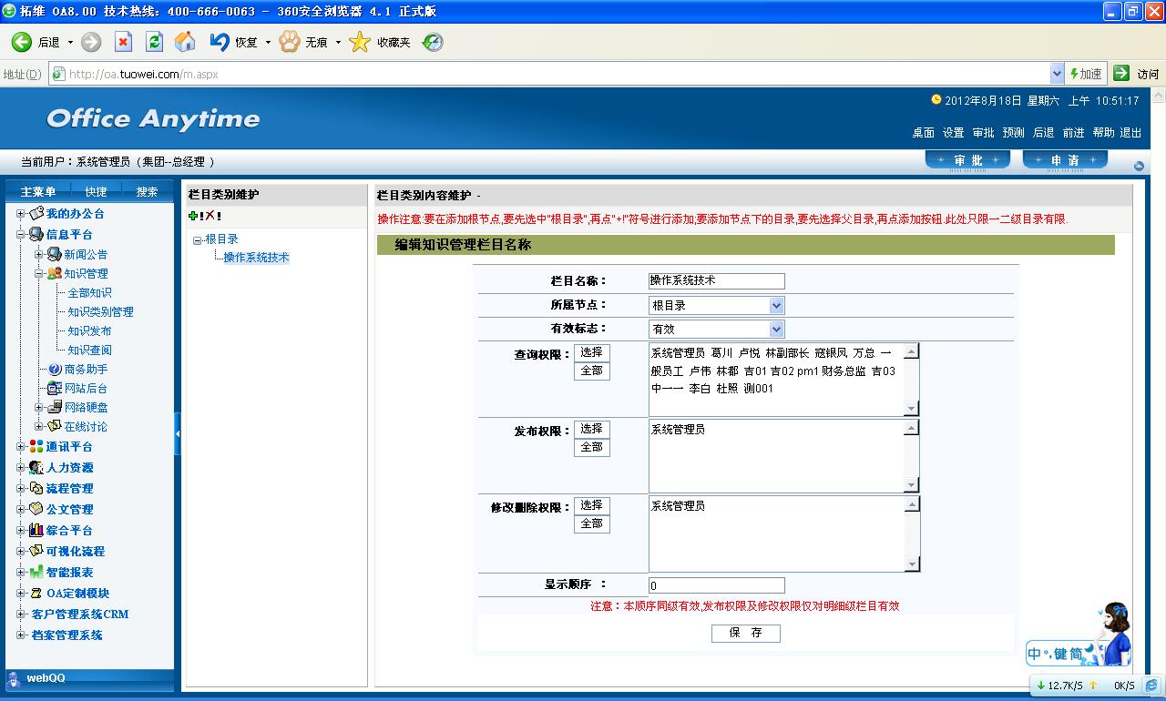Expand the 通讯平台 menu node
Image resolution: width=1166 pixels, height=701 pixels.
pyautogui.click(x=21, y=447)
